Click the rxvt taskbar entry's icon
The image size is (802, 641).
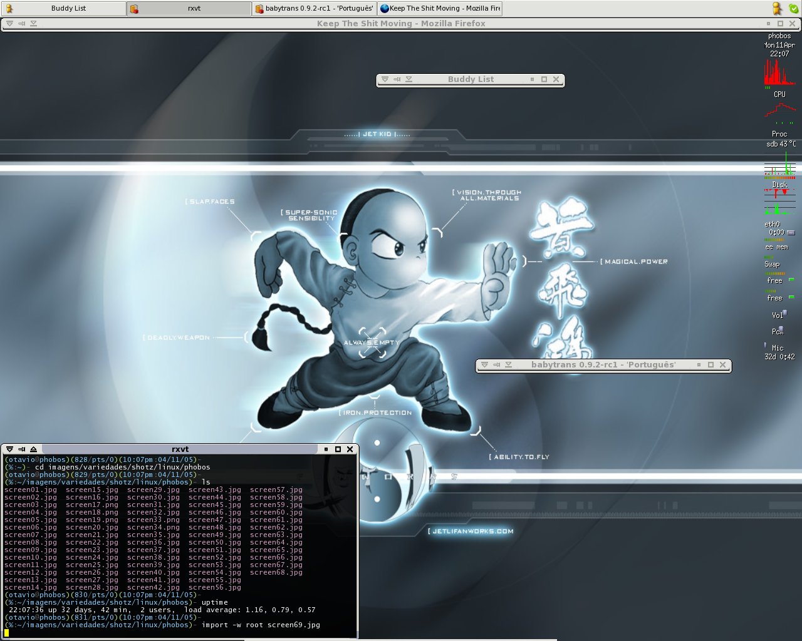134,9
